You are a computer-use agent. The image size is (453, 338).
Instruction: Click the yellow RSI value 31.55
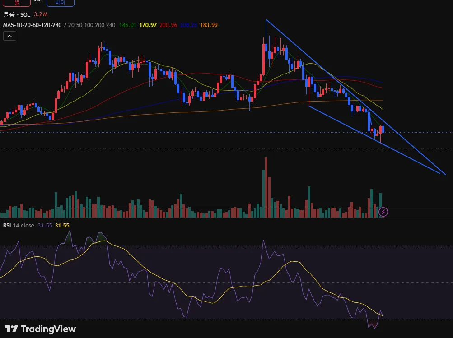tap(62, 226)
